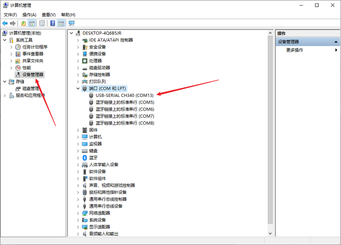
Task: Select 磁盘管理 in the left tree
Action: click(x=30, y=89)
